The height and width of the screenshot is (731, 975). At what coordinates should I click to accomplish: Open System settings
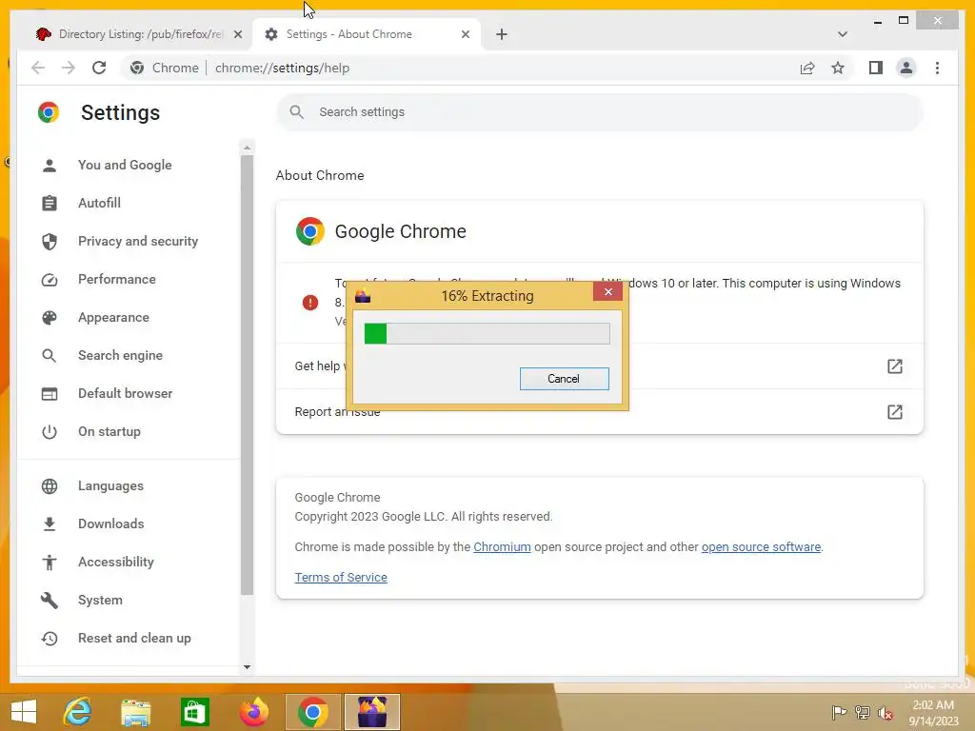(99, 600)
